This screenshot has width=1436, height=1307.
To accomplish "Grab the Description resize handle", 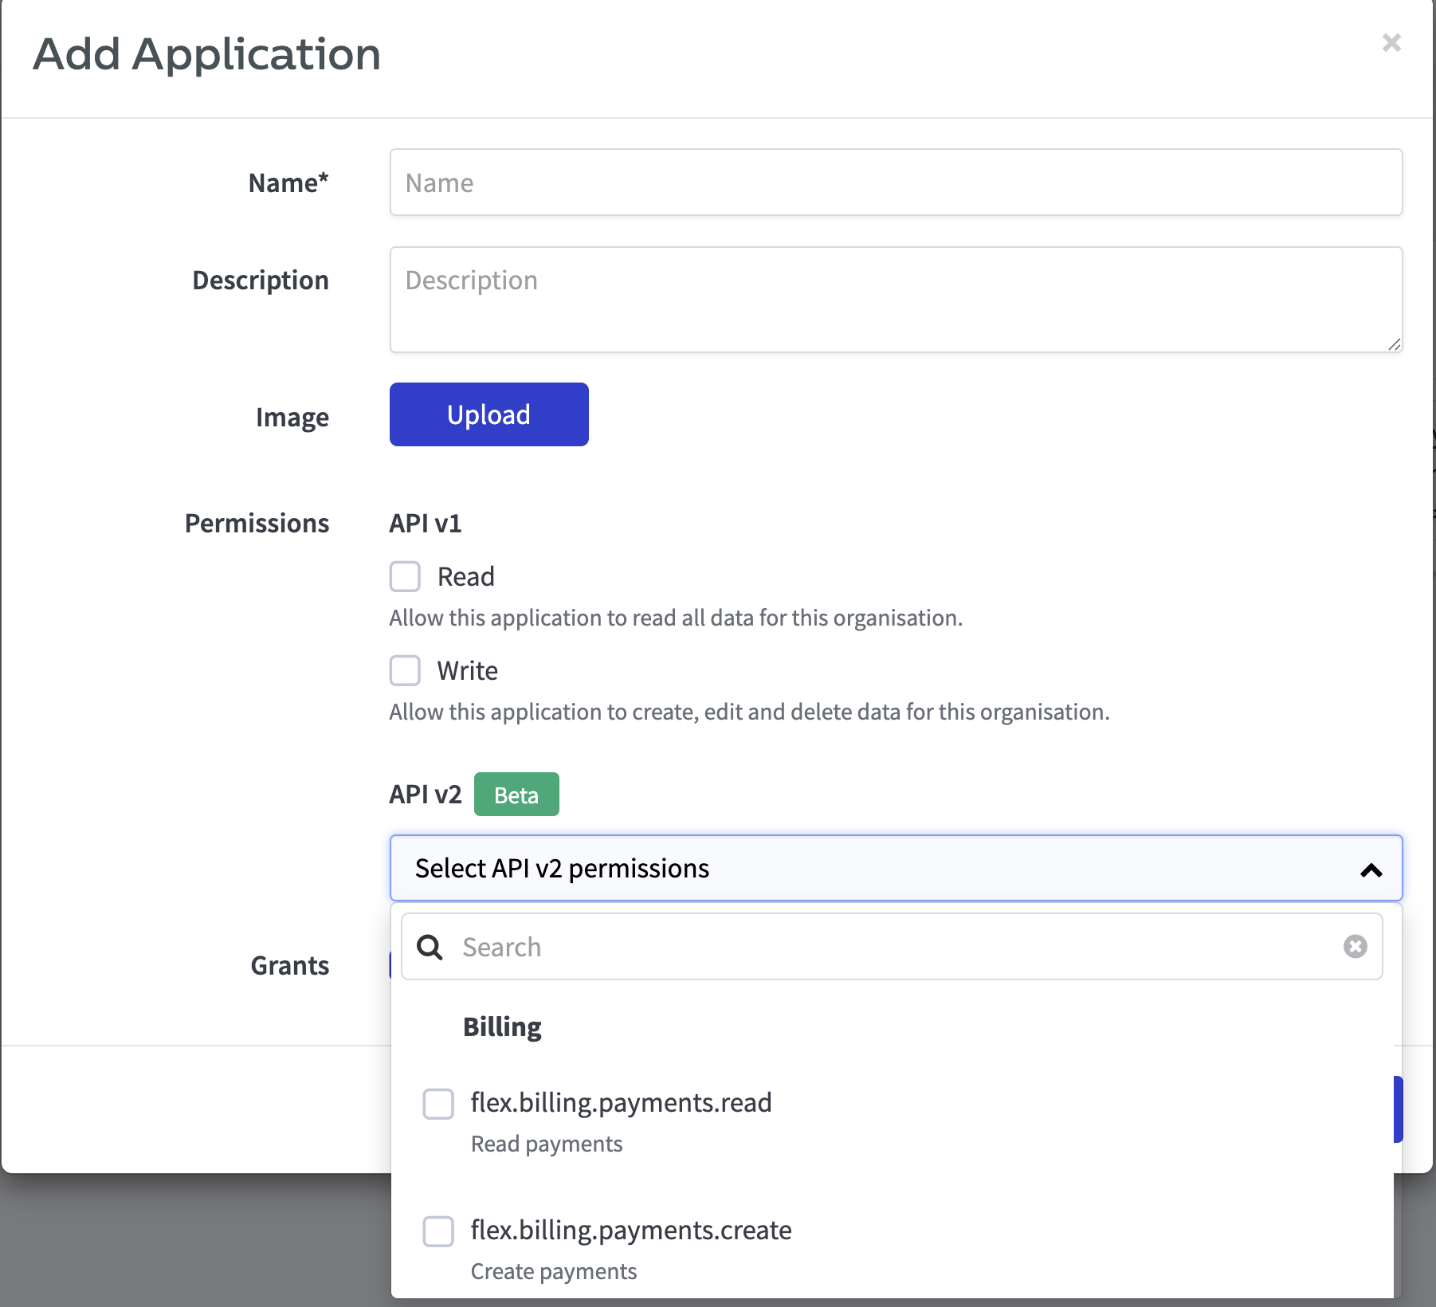I will [1394, 344].
